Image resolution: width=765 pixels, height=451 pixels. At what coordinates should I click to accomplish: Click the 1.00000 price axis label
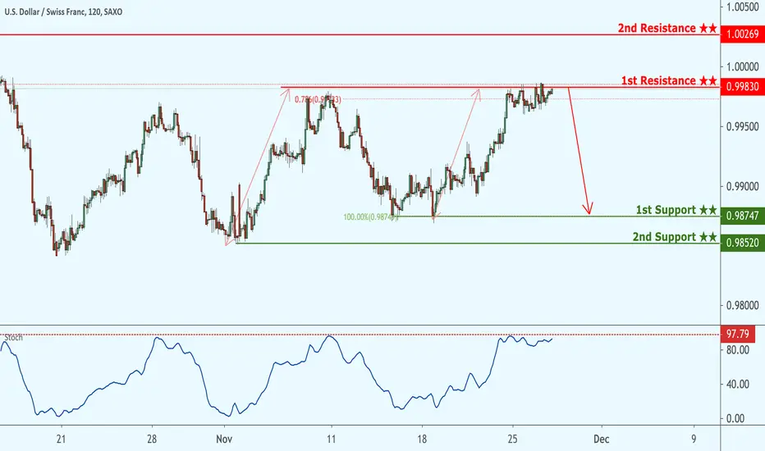pos(743,66)
